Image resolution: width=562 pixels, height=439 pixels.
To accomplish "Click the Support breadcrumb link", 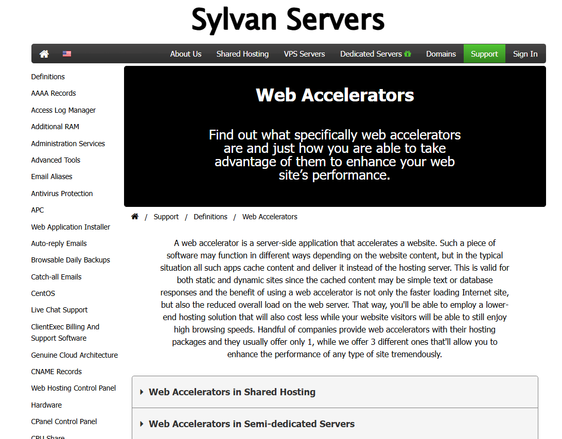I will [x=166, y=217].
